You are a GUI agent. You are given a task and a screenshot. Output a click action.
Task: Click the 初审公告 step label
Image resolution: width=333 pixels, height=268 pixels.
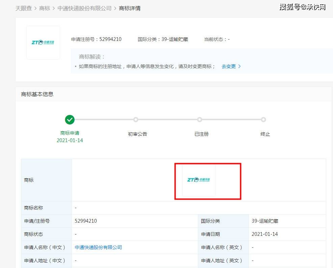pyautogui.click(x=137, y=134)
